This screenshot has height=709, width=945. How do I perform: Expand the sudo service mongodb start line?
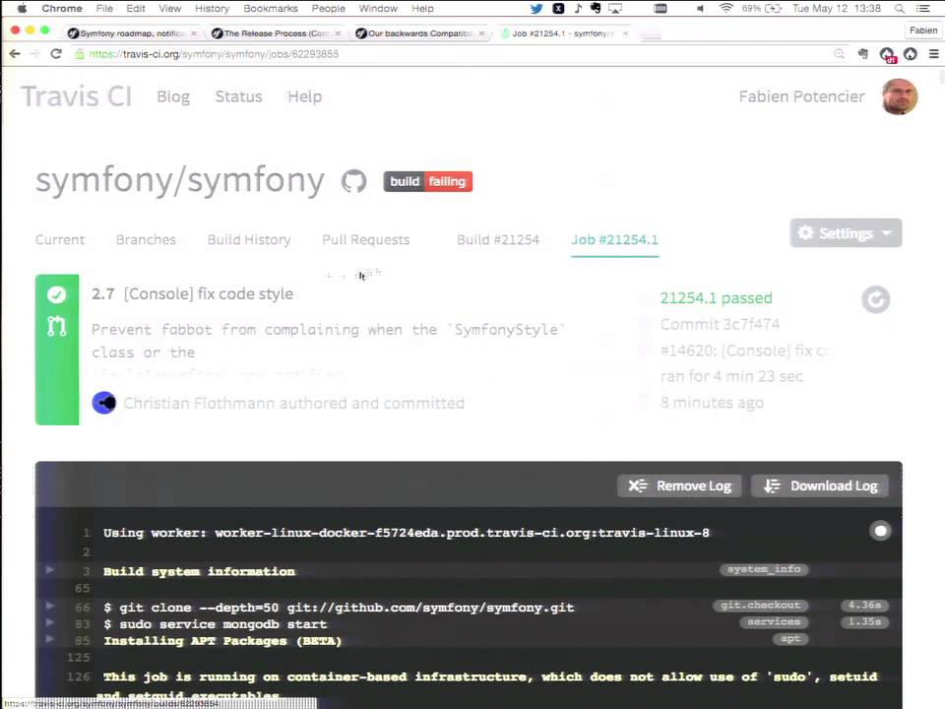[x=49, y=622]
